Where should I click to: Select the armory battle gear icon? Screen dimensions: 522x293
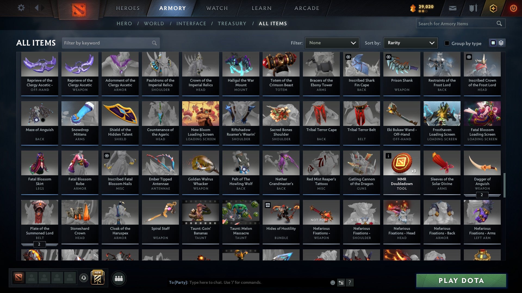(473, 8)
